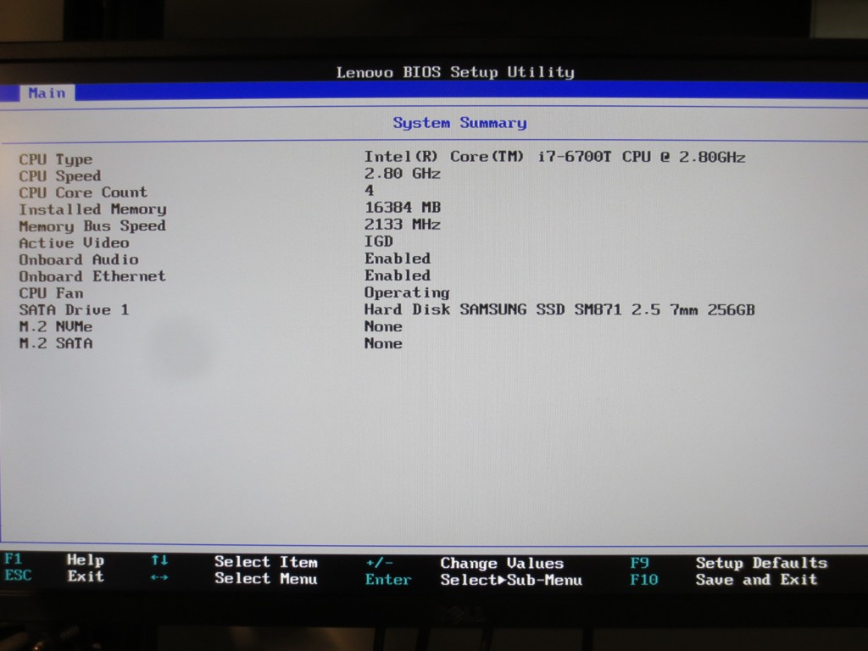
Task: Select the SATA Drive 1 label
Action: click(x=75, y=310)
